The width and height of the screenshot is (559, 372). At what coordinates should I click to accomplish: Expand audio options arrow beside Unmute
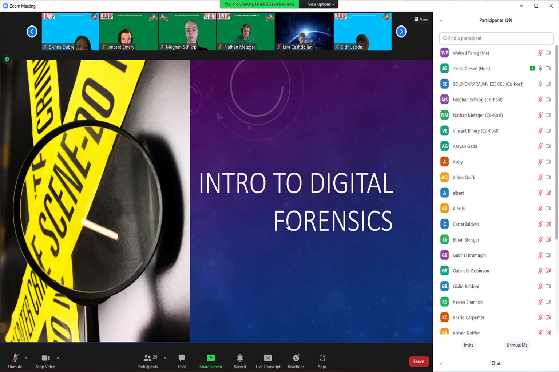[x=26, y=358]
